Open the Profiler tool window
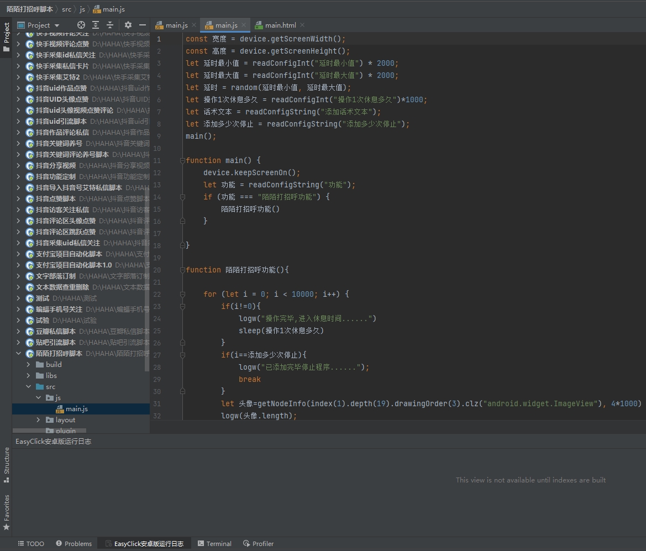The height and width of the screenshot is (551, 646). point(258,544)
